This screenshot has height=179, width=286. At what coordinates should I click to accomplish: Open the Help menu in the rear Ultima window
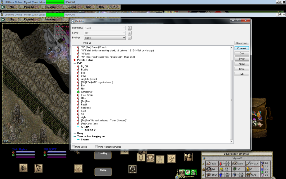coord(101,7)
